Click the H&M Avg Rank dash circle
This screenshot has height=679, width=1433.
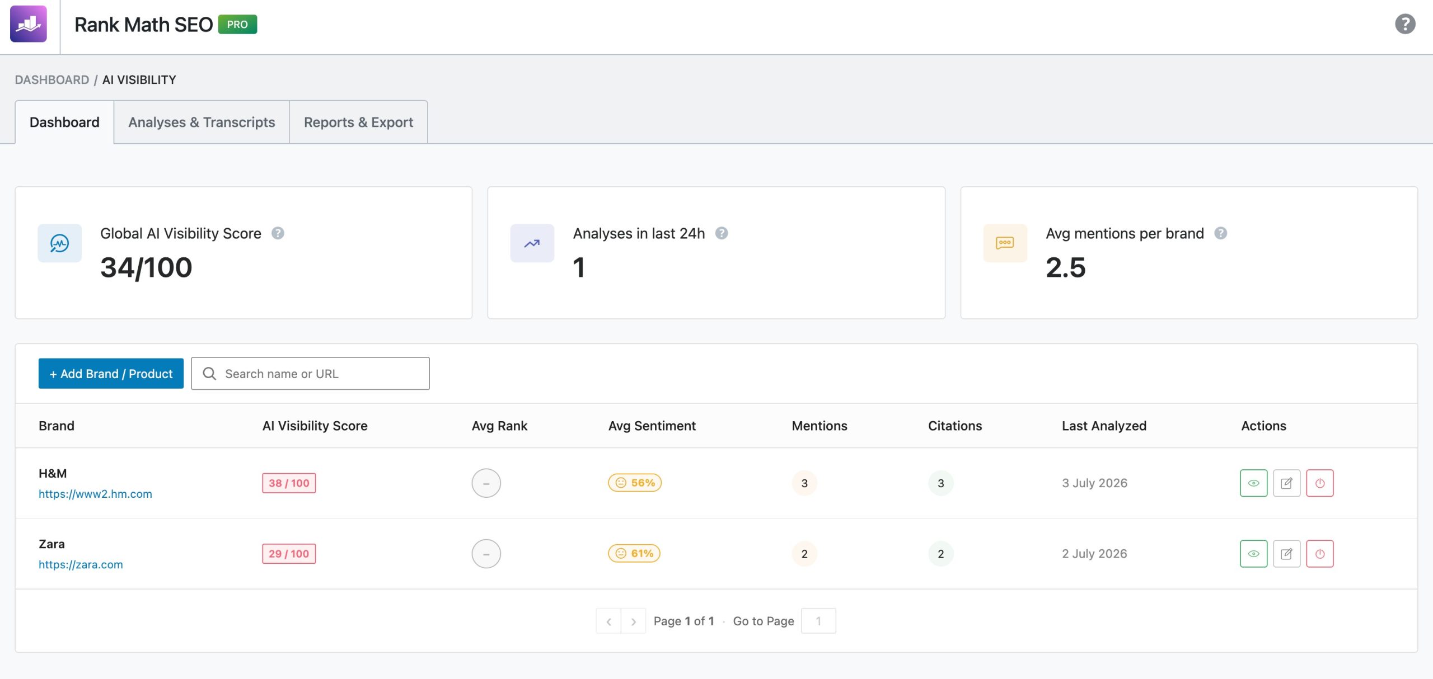point(486,483)
